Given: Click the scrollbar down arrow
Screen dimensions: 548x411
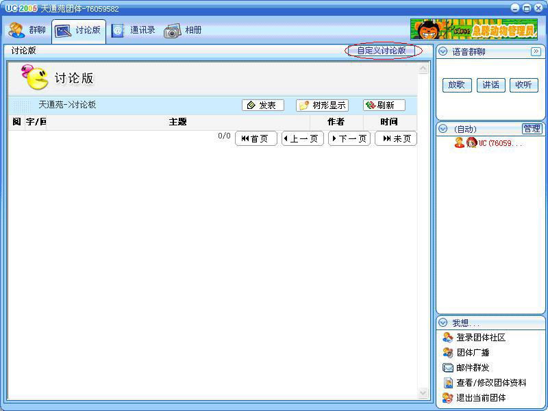Looking at the screenshot, I should [x=423, y=393].
